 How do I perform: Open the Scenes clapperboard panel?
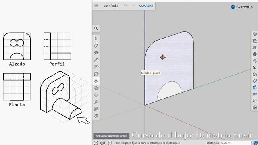255,87
